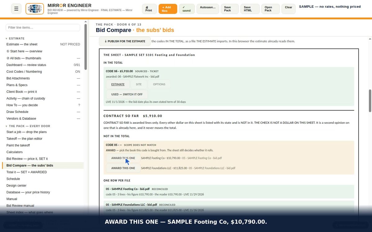The height and width of the screenshot is (232, 372).
Task: Open Total it — SET + AWARDED
Action: [x=43, y=172]
